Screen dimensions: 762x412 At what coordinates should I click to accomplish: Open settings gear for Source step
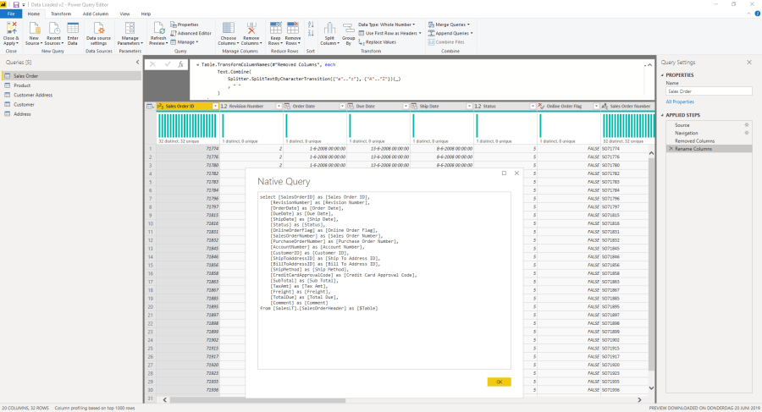click(x=746, y=125)
